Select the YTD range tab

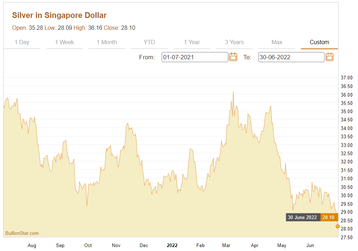click(149, 42)
